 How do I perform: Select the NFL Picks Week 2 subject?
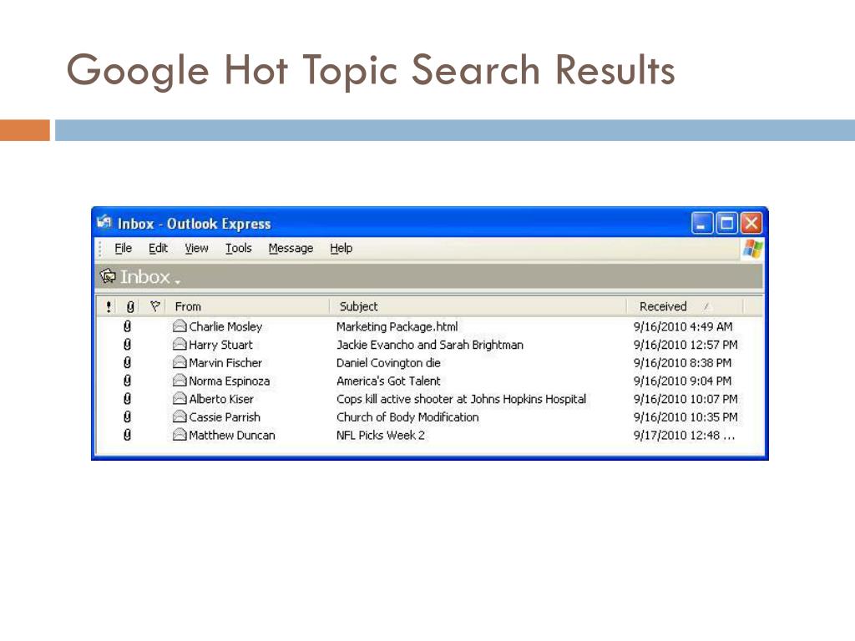point(380,435)
